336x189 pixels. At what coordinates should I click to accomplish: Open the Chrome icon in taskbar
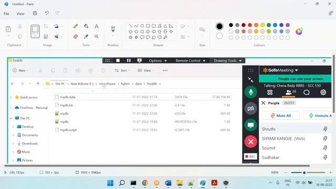click(x=145, y=183)
